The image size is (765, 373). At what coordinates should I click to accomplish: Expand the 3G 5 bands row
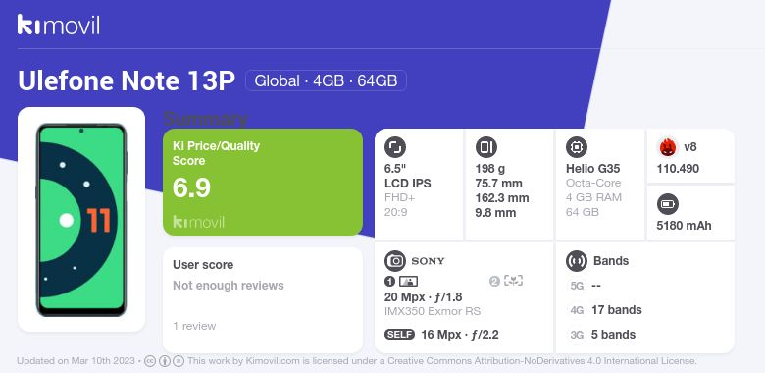click(x=603, y=335)
